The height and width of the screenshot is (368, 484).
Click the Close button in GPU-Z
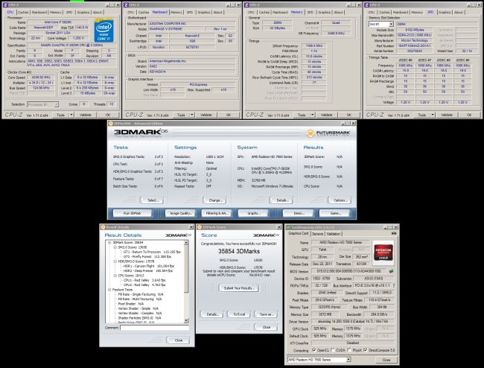(386, 360)
